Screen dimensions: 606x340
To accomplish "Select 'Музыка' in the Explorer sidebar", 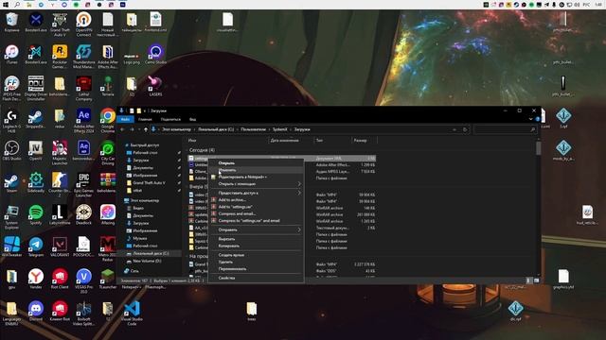I will click(140, 238).
